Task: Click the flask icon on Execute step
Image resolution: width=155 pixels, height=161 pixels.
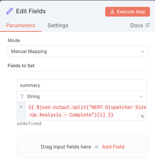Action: (x=112, y=12)
